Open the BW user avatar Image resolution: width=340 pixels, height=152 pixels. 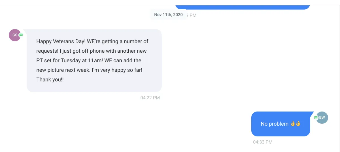(x=322, y=117)
